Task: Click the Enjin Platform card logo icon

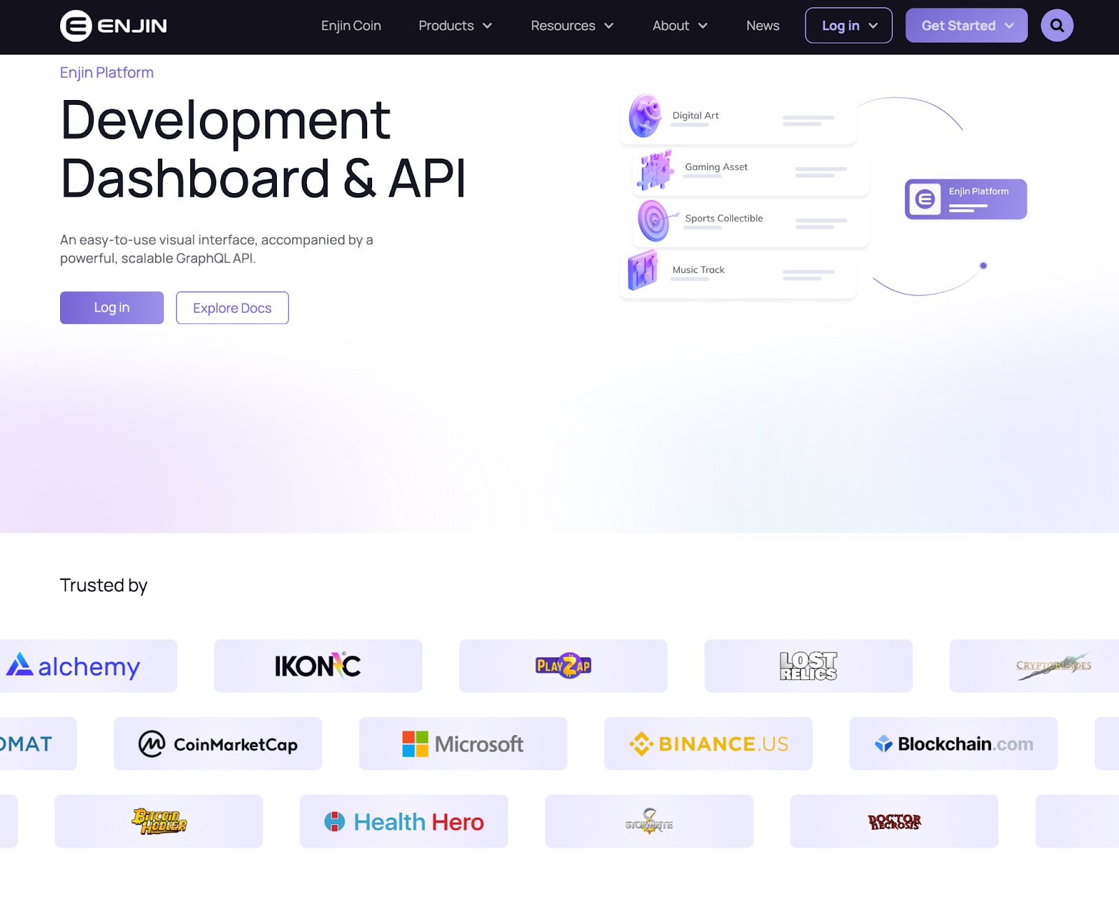Action: (x=925, y=199)
